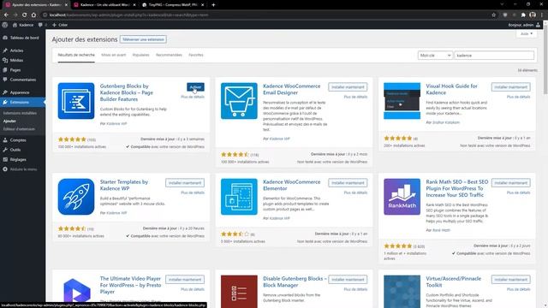Click the plugin search field containing kadence
The height and width of the screenshot is (308, 548).
tap(494, 56)
